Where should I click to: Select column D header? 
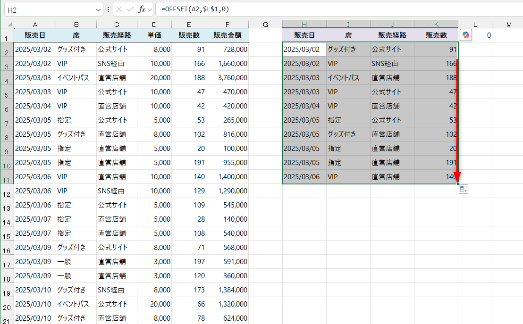154,25
